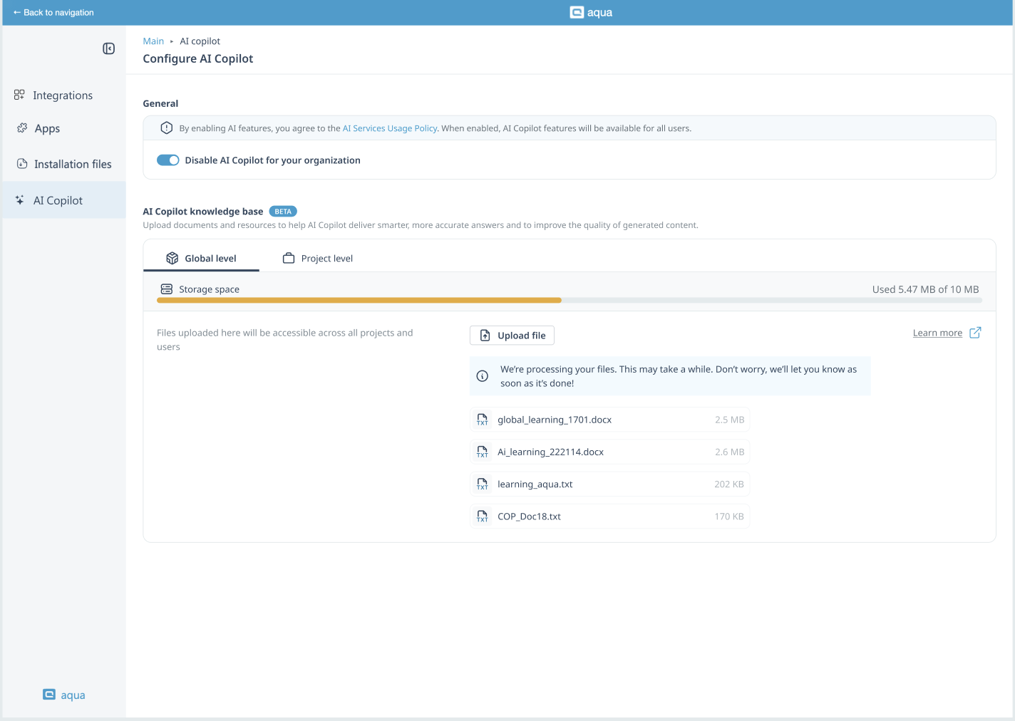Click the storage space usage bar
1015x721 pixels.
[569, 301]
